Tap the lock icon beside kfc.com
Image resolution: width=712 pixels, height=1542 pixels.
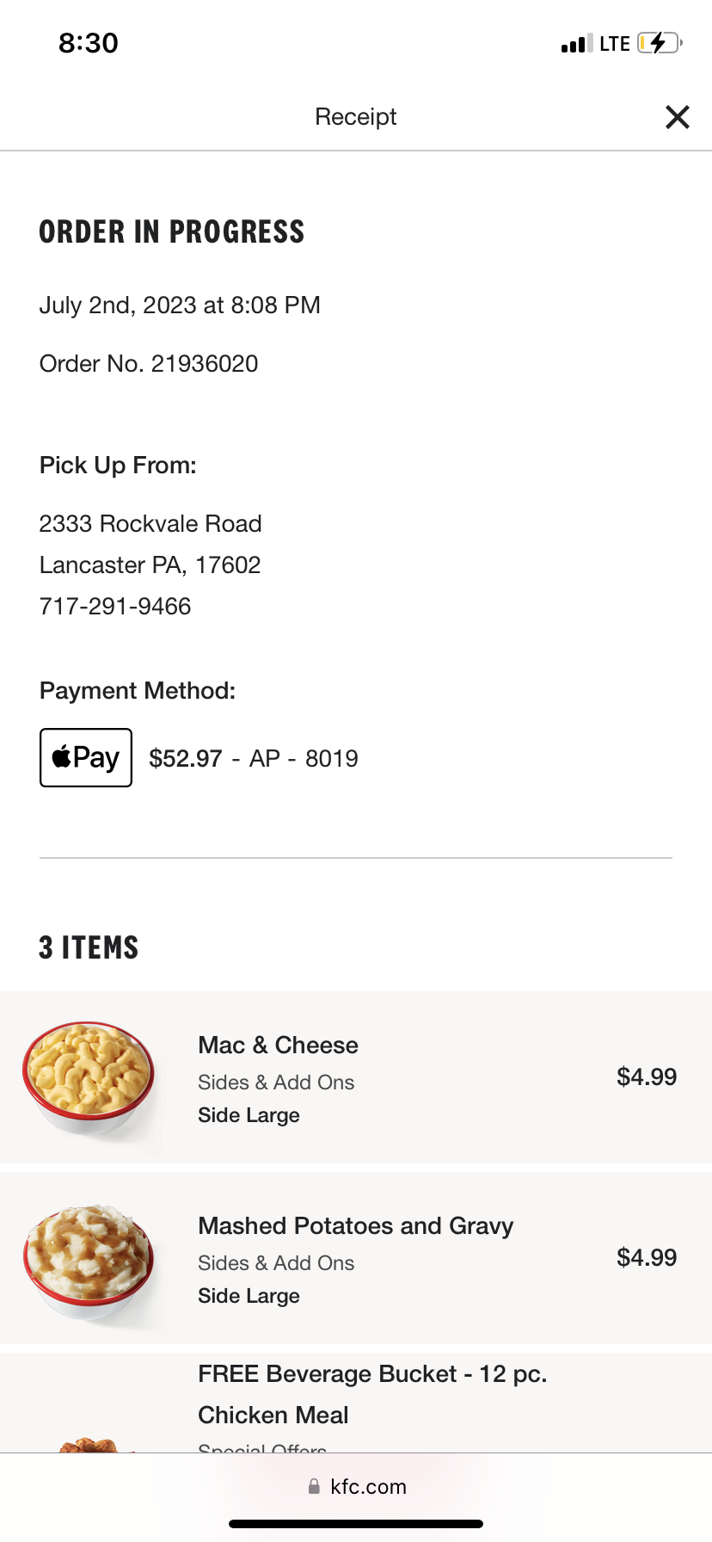point(314,1487)
